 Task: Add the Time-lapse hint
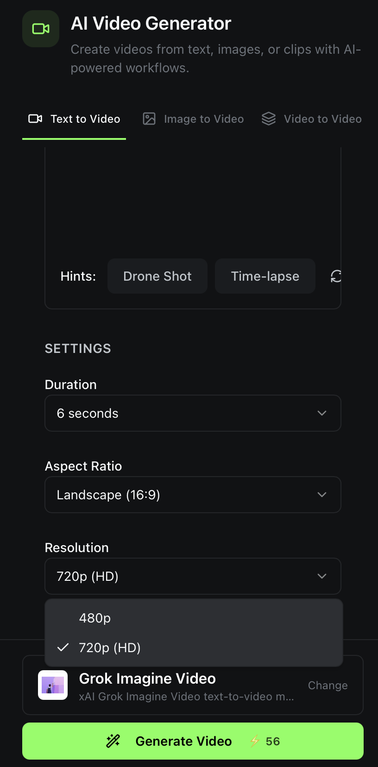pos(265,277)
